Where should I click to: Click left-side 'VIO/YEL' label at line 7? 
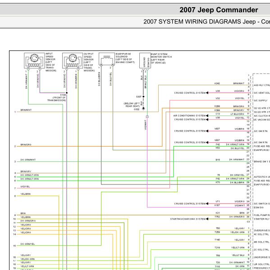(x=25, y=187)
